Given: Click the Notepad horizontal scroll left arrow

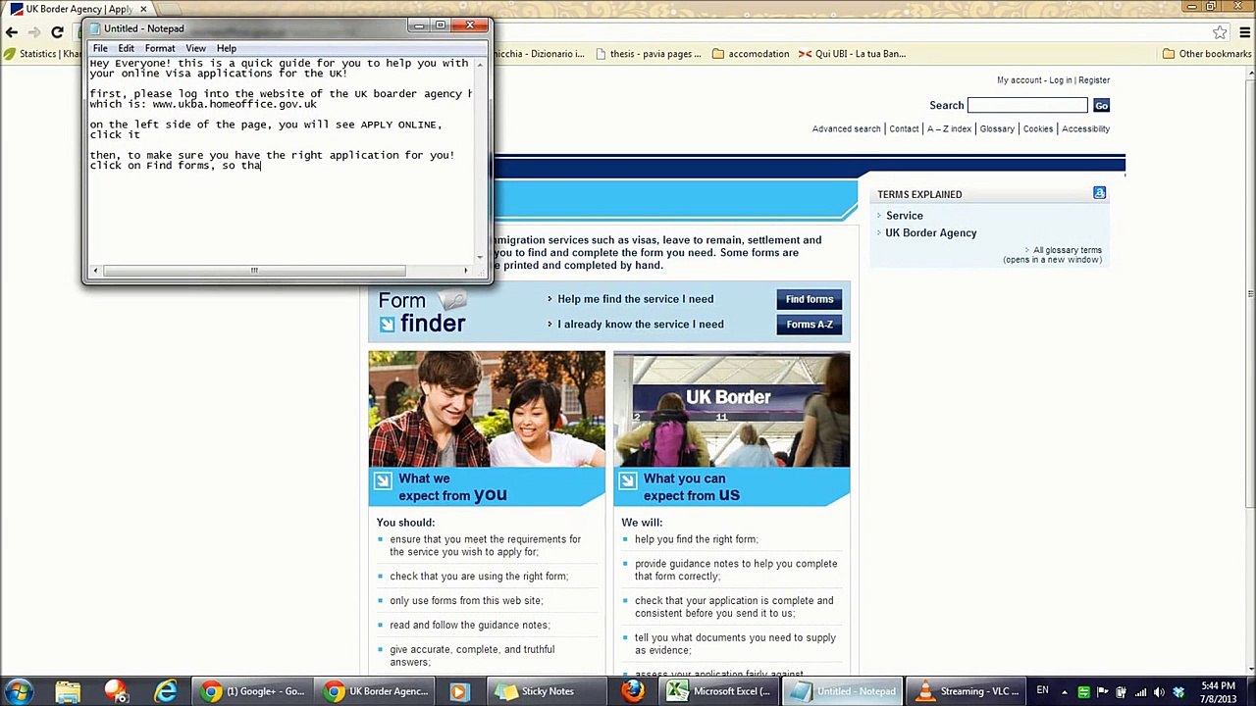Looking at the screenshot, I should pos(95,271).
